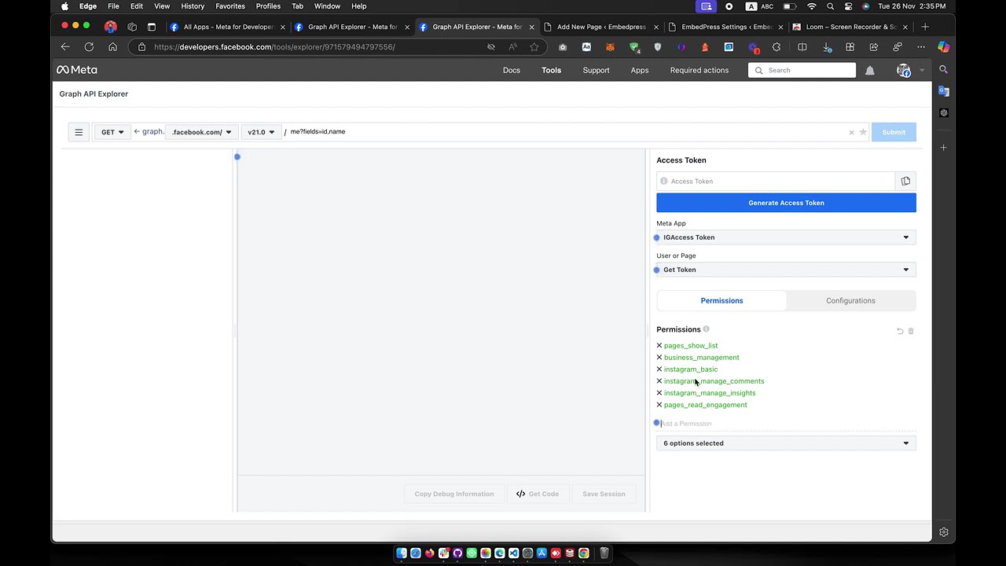Focus the Add a Permission field
Image resolution: width=1006 pixels, height=566 pixels.
coord(786,424)
